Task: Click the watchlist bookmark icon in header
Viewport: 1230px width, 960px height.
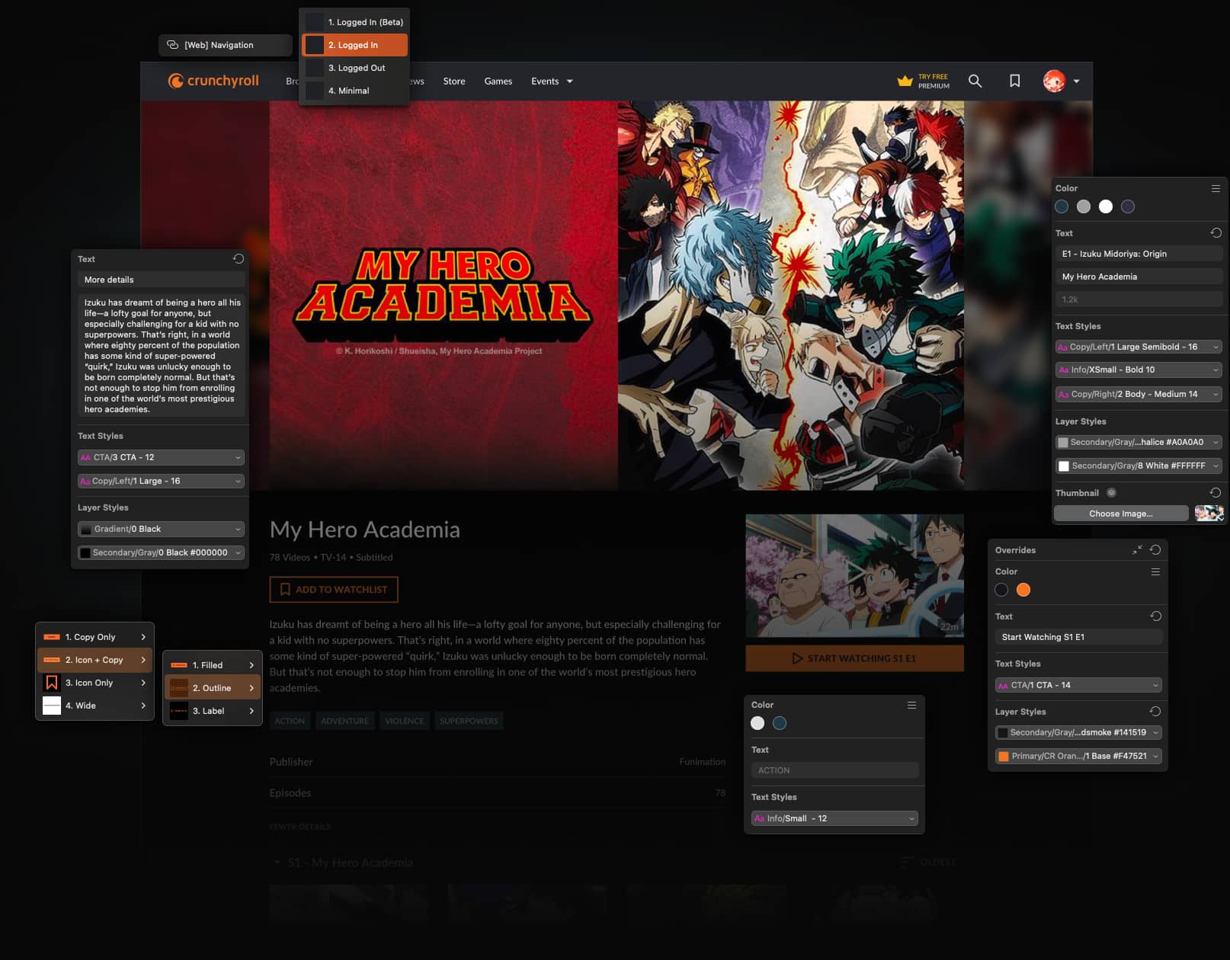Action: pos(1015,81)
